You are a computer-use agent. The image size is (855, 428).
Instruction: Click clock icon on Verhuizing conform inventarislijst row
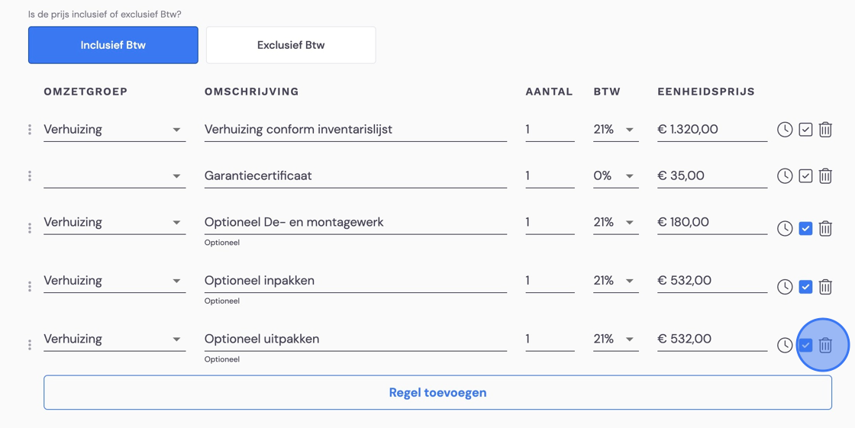785,130
